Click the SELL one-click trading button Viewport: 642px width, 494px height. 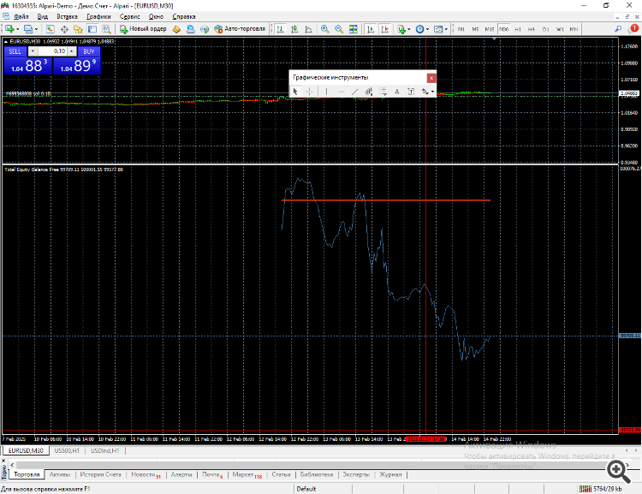[x=15, y=51]
